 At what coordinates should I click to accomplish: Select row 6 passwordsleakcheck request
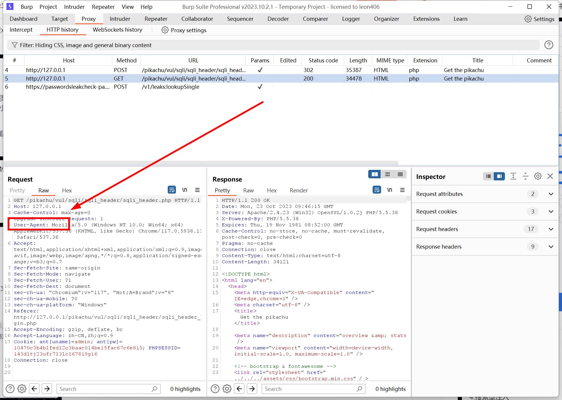281,87
